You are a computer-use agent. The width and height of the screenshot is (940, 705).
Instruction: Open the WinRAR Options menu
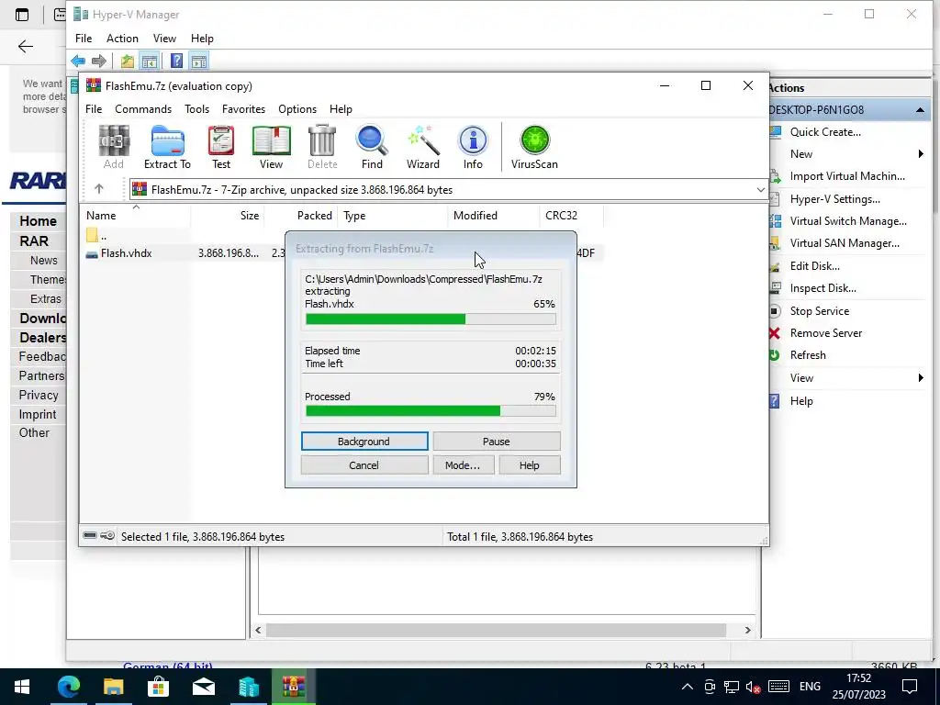point(297,109)
